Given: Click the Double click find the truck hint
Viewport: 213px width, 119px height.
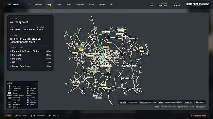Looking at the screenshot, I should pos(194,102).
